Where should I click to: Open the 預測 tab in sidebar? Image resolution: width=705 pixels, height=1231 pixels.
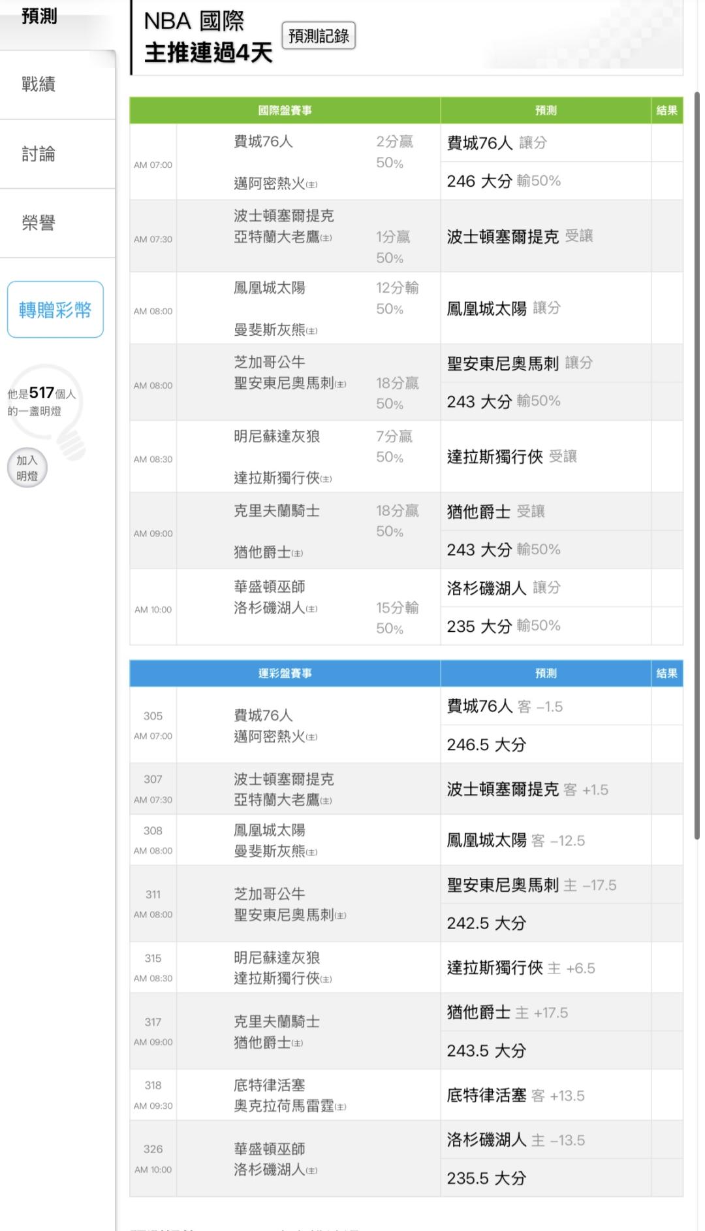[x=39, y=16]
